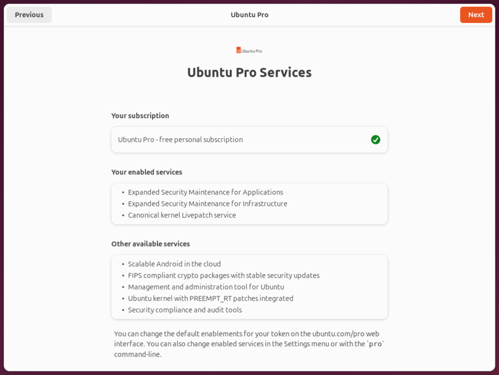Select the FIPS compliant crypto packages item
Image resolution: width=499 pixels, height=375 pixels.
tap(224, 275)
